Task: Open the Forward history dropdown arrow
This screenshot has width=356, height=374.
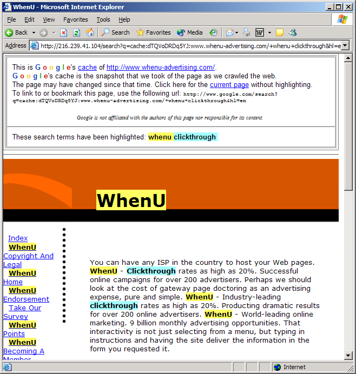Action: pyautogui.click(x=54, y=32)
